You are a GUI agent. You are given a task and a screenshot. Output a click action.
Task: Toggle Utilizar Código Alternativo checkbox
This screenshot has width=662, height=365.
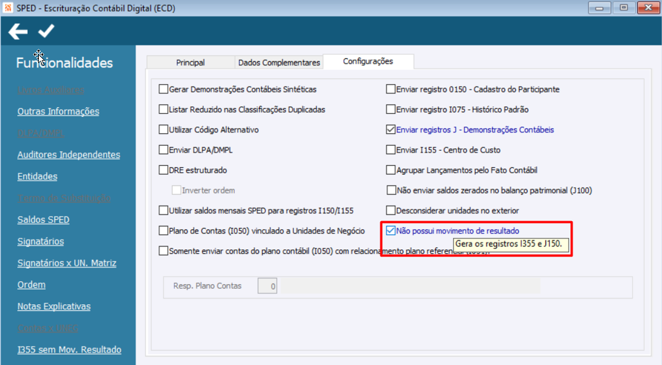pyautogui.click(x=163, y=130)
